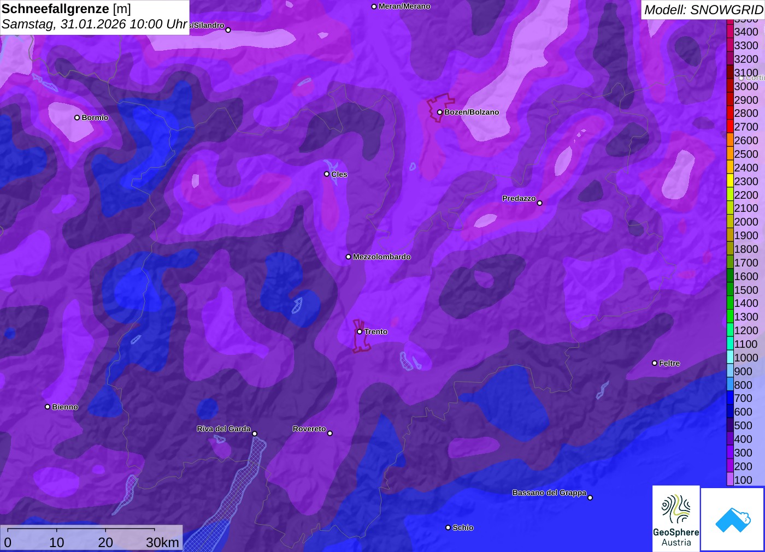Click the 0 scale bar label

[x=8, y=542]
